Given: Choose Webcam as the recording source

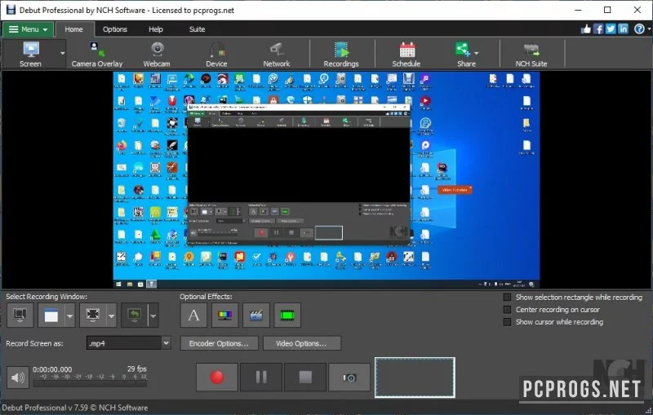Looking at the screenshot, I should [x=157, y=54].
